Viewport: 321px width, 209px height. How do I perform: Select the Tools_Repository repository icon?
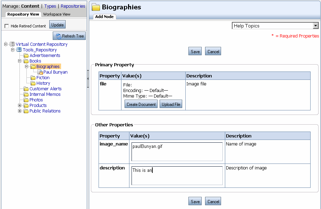[x=19, y=50]
